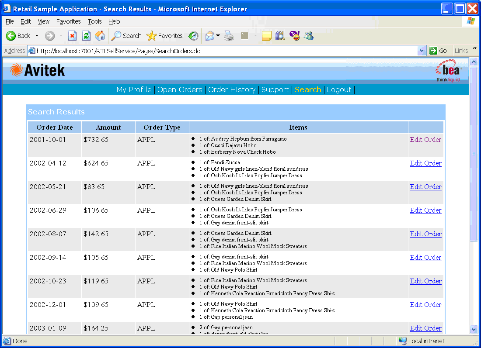Click the Research book icon
The image size is (481, 348).
280,36
